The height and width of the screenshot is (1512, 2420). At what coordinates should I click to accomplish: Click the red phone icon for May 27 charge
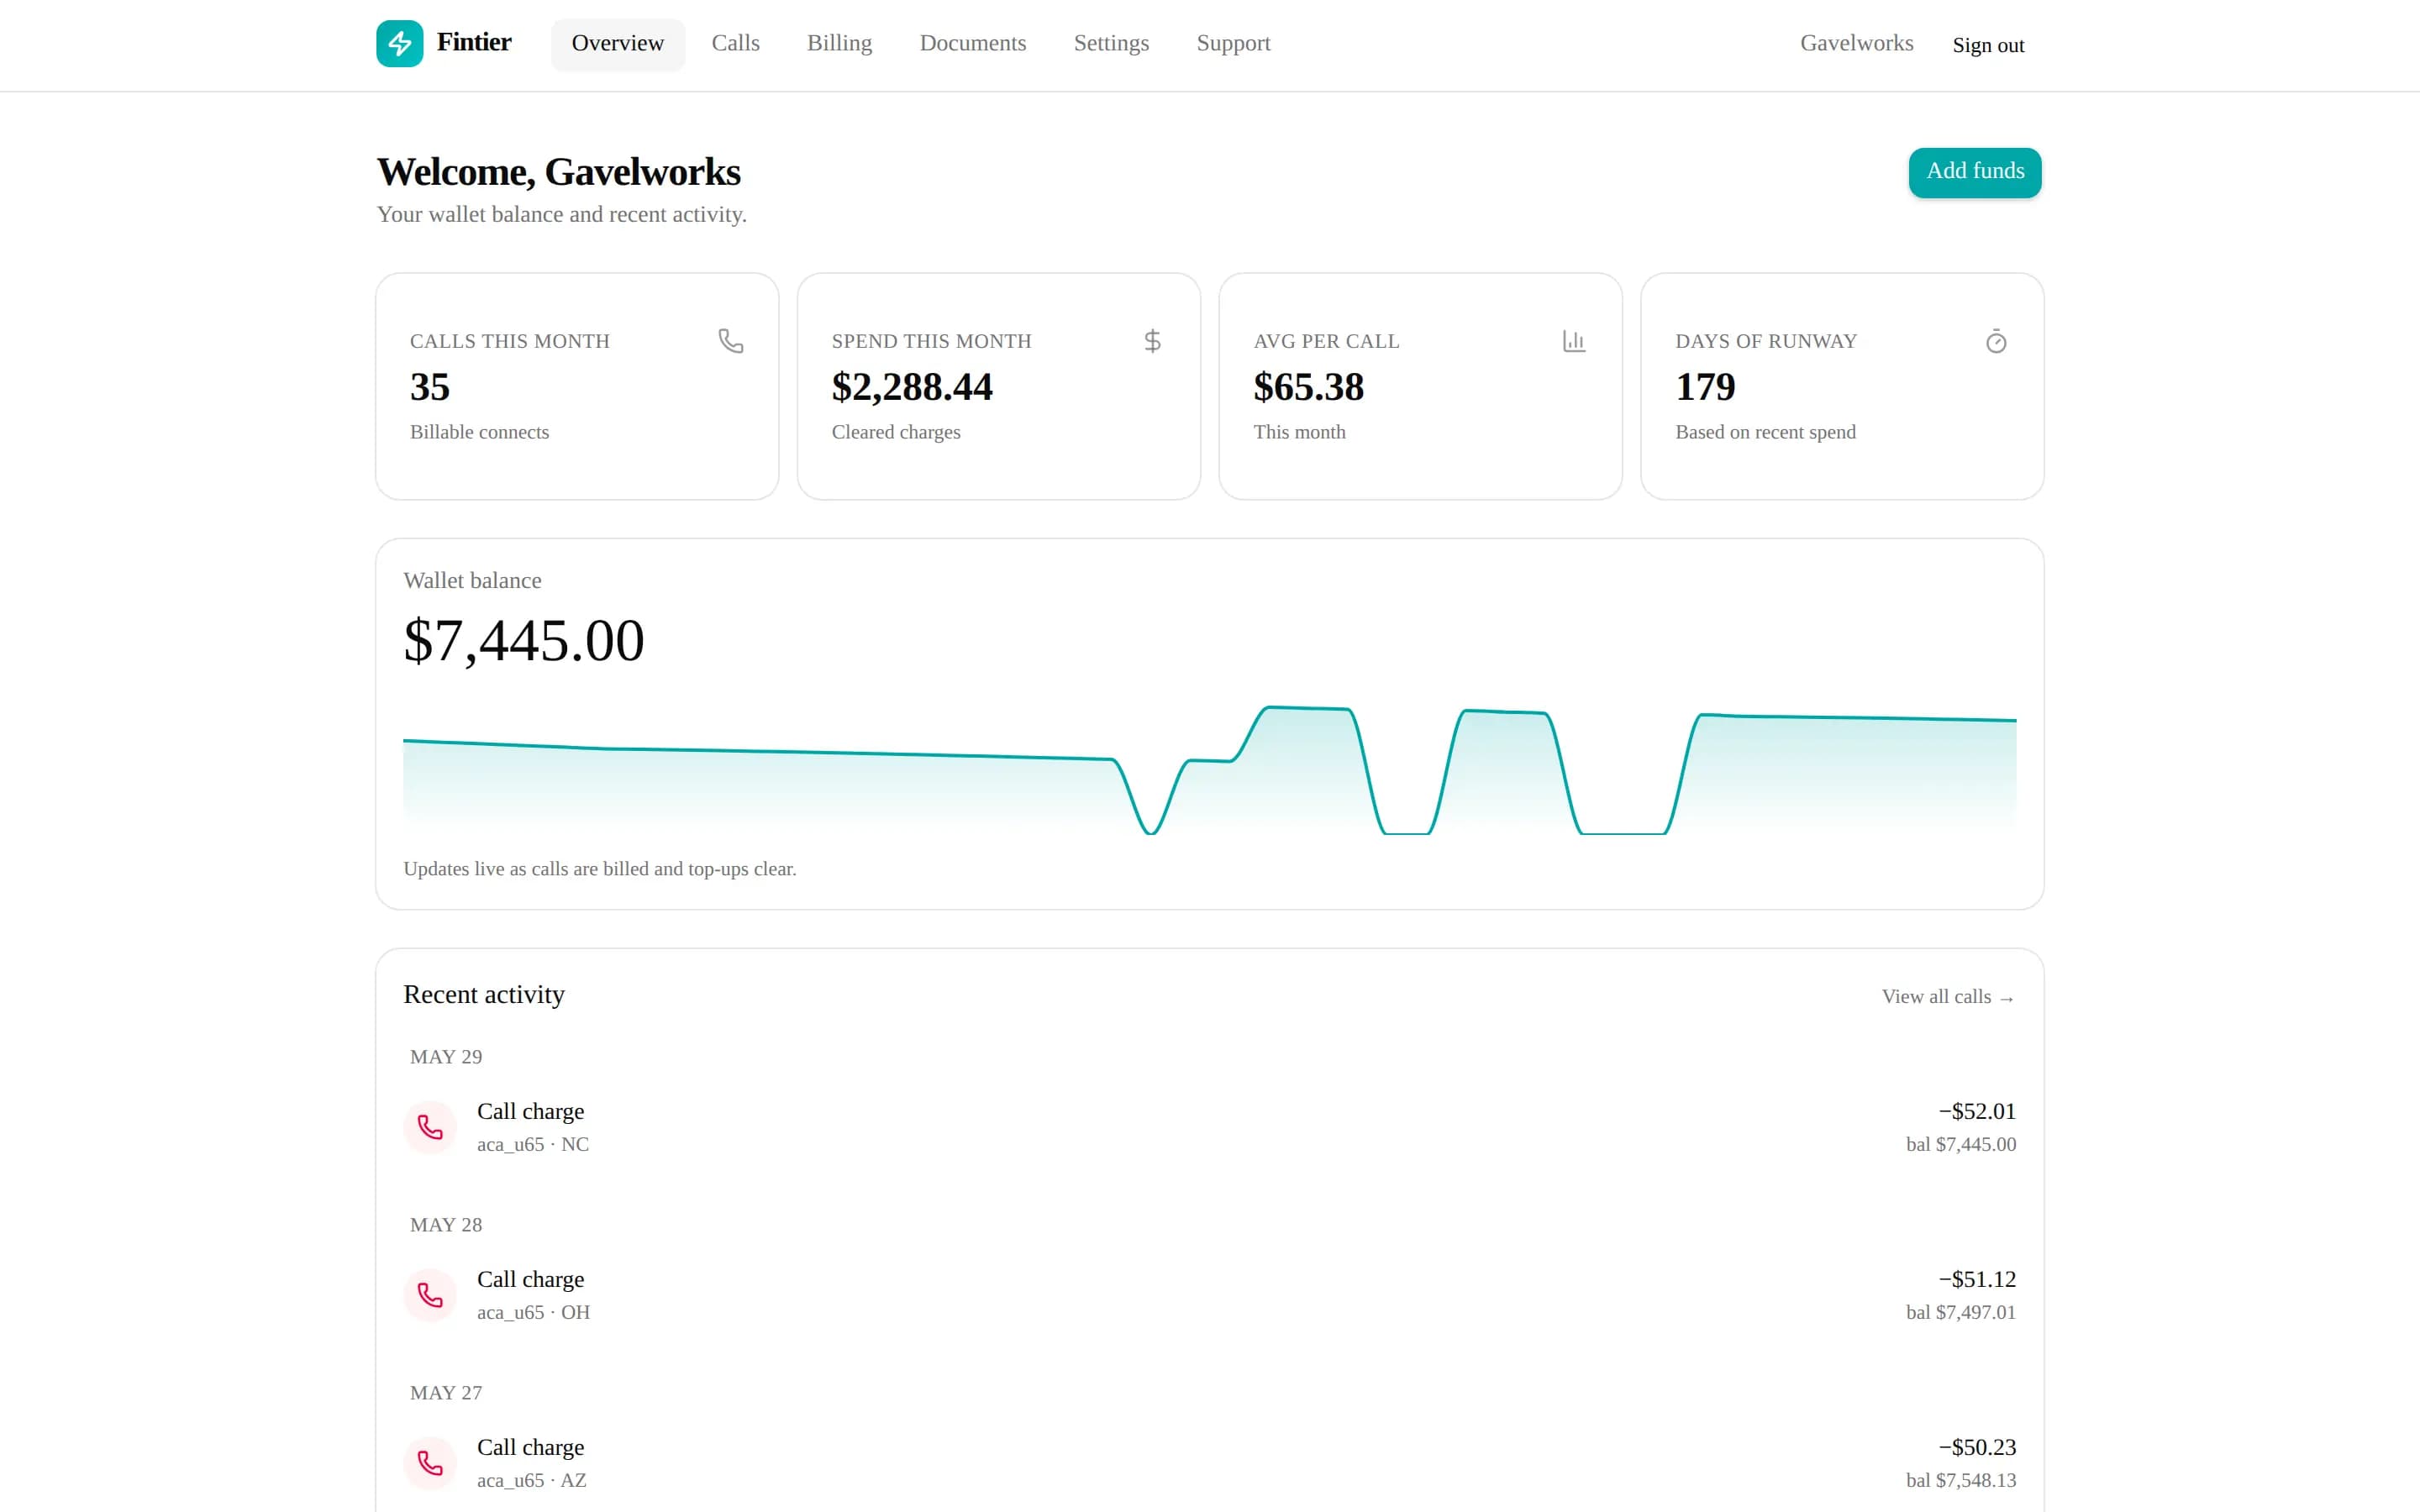pos(430,1463)
